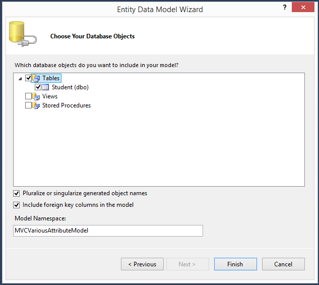
Task: Select the Stored Procedures tree label
Action: coord(67,105)
